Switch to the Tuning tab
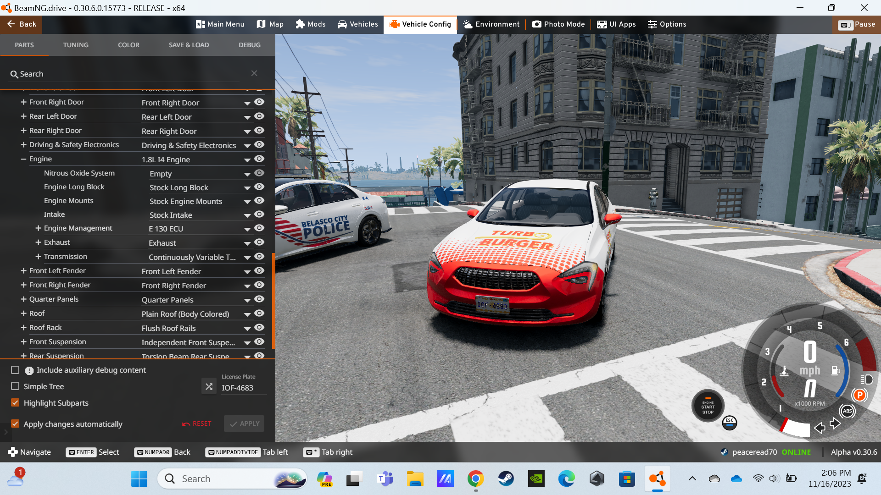The image size is (881, 495). pyautogui.click(x=76, y=45)
